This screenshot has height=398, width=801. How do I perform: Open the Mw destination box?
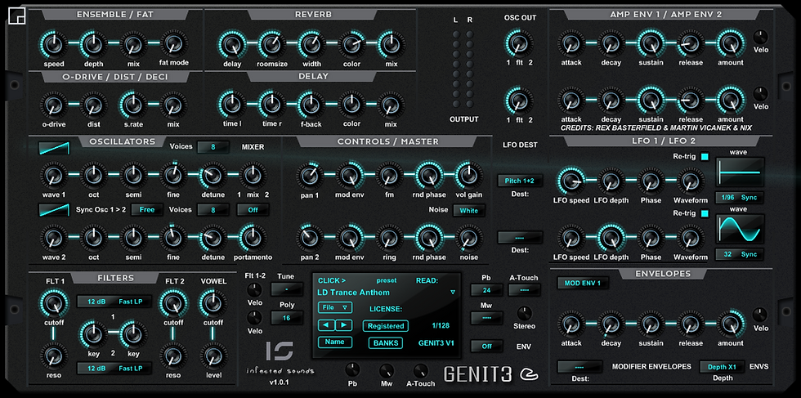pos(486,318)
